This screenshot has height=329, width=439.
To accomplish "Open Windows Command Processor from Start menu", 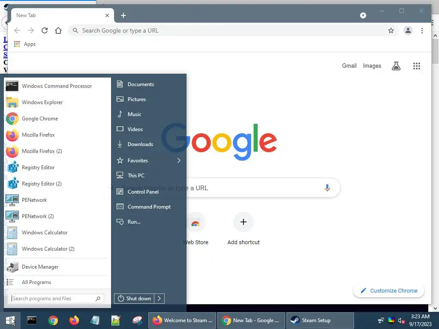I will [x=57, y=86].
